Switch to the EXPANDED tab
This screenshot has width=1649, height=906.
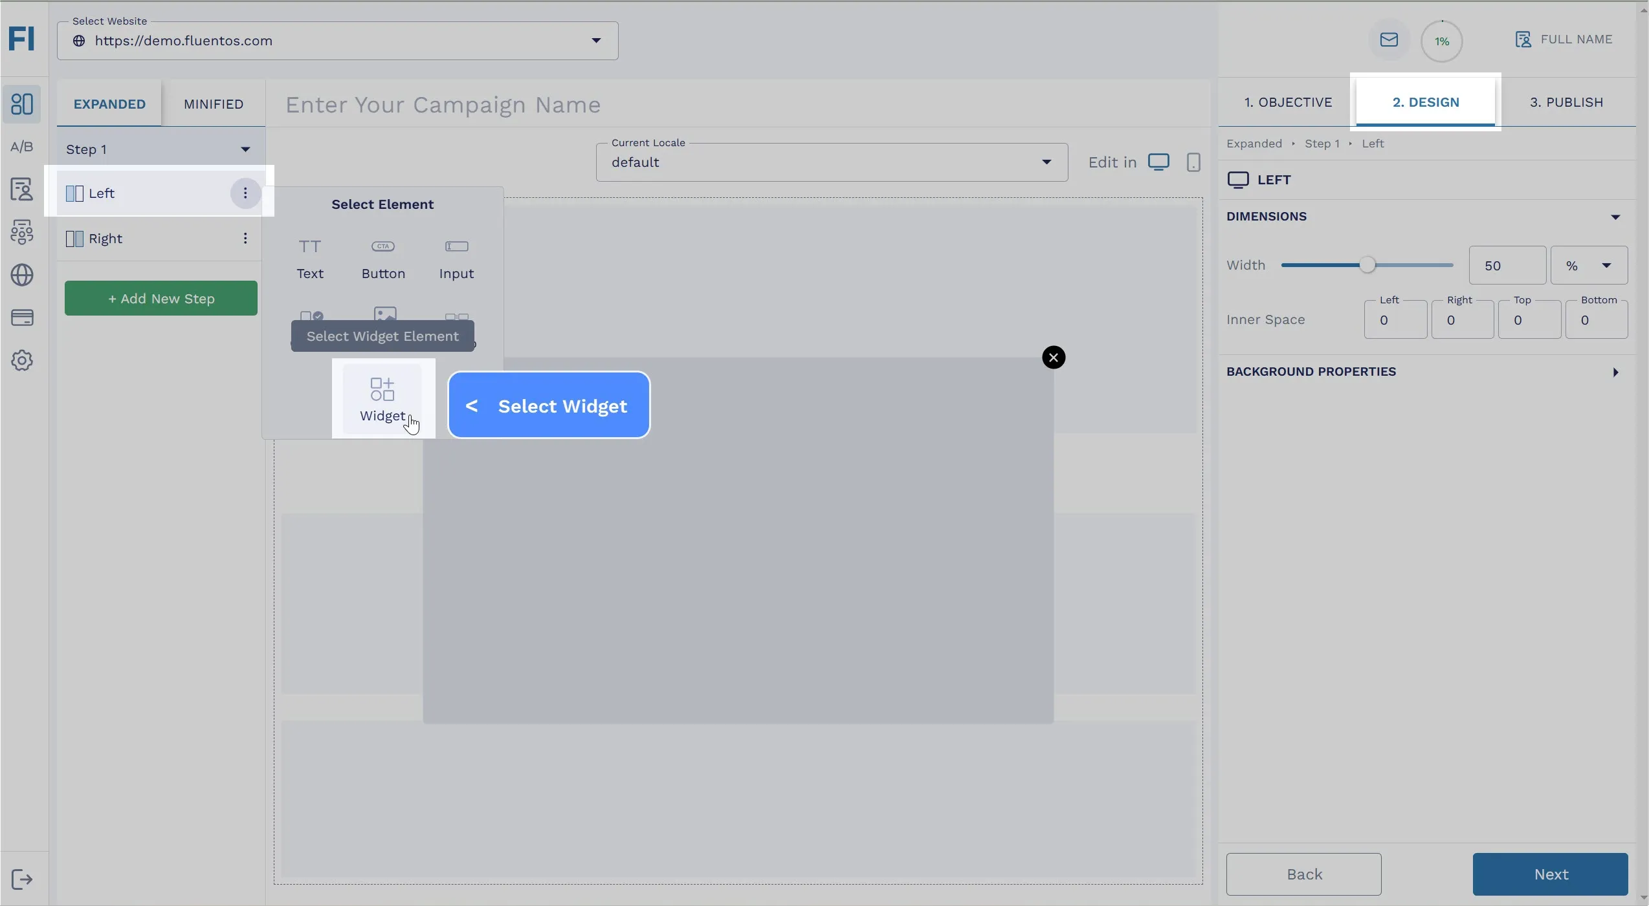point(109,104)
